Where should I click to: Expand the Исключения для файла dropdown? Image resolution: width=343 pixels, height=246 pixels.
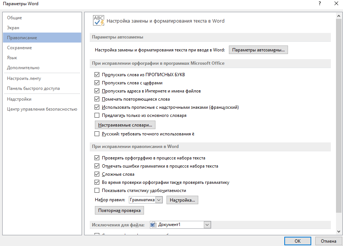point(207,225)
